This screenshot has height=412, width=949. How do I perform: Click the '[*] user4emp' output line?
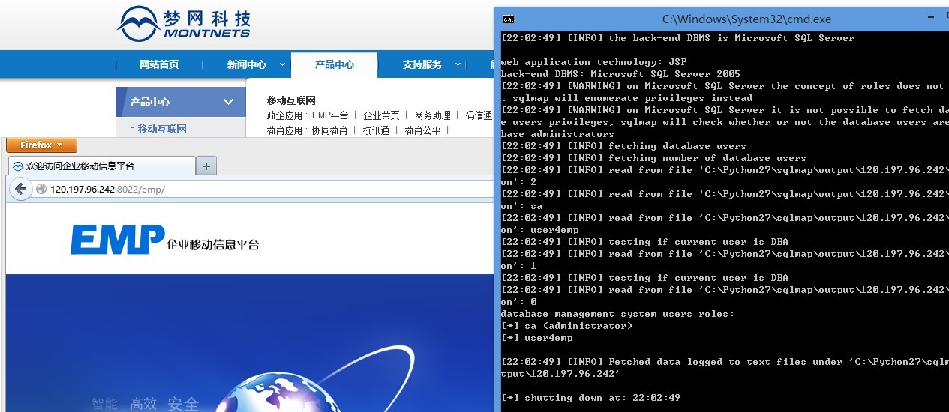coord(536,338)
